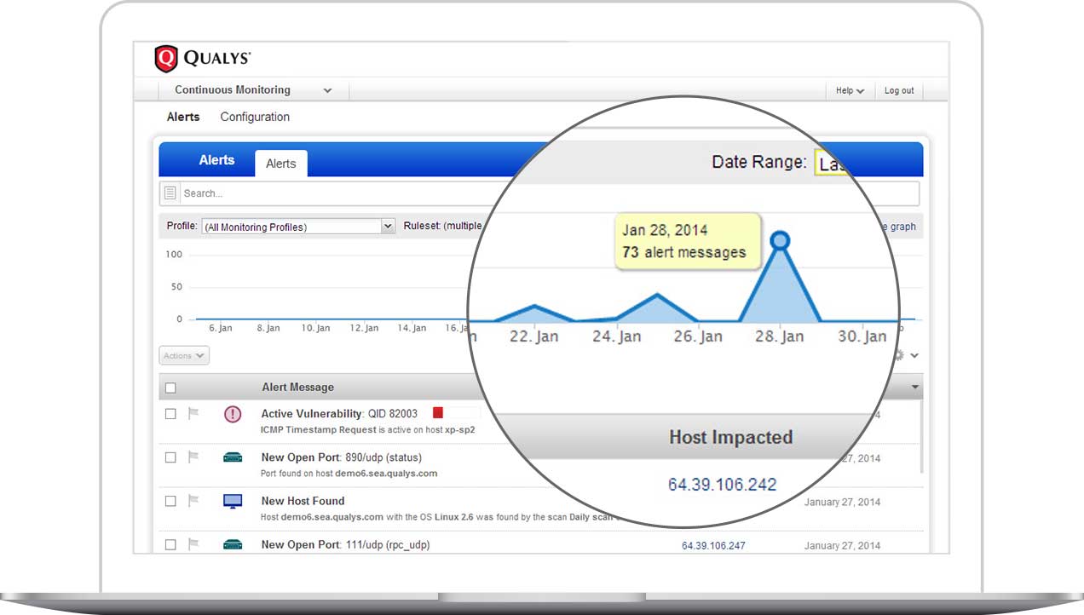1084x615 pixels.
Task: Click the Log out link
Action: click(899, 90)
